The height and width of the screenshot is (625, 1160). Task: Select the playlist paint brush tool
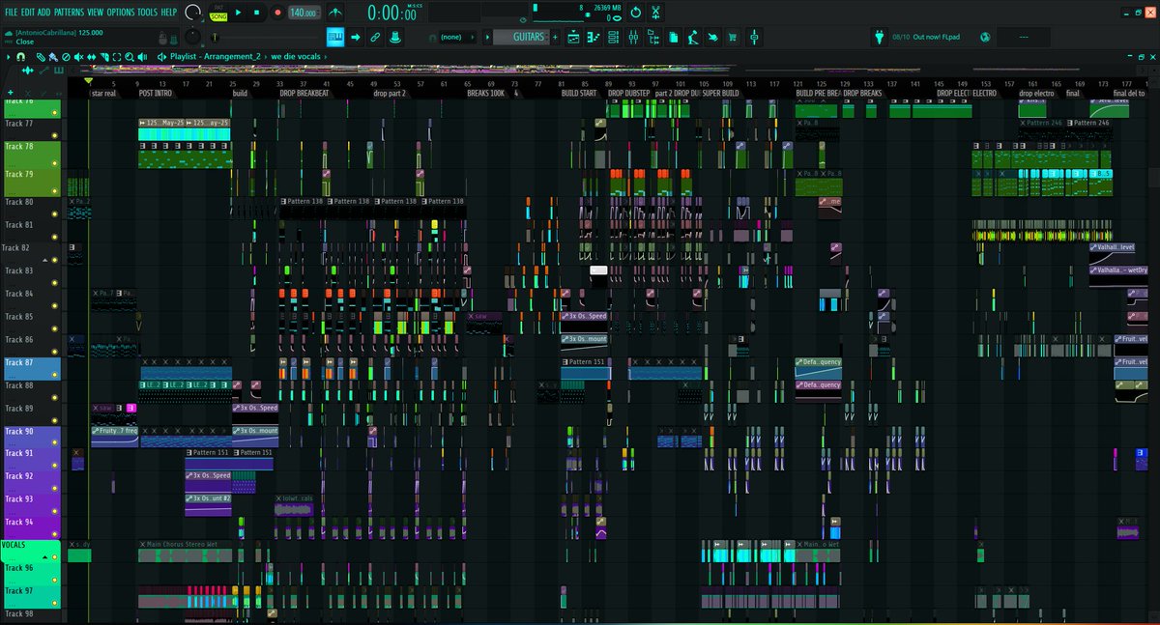point(53,57)
